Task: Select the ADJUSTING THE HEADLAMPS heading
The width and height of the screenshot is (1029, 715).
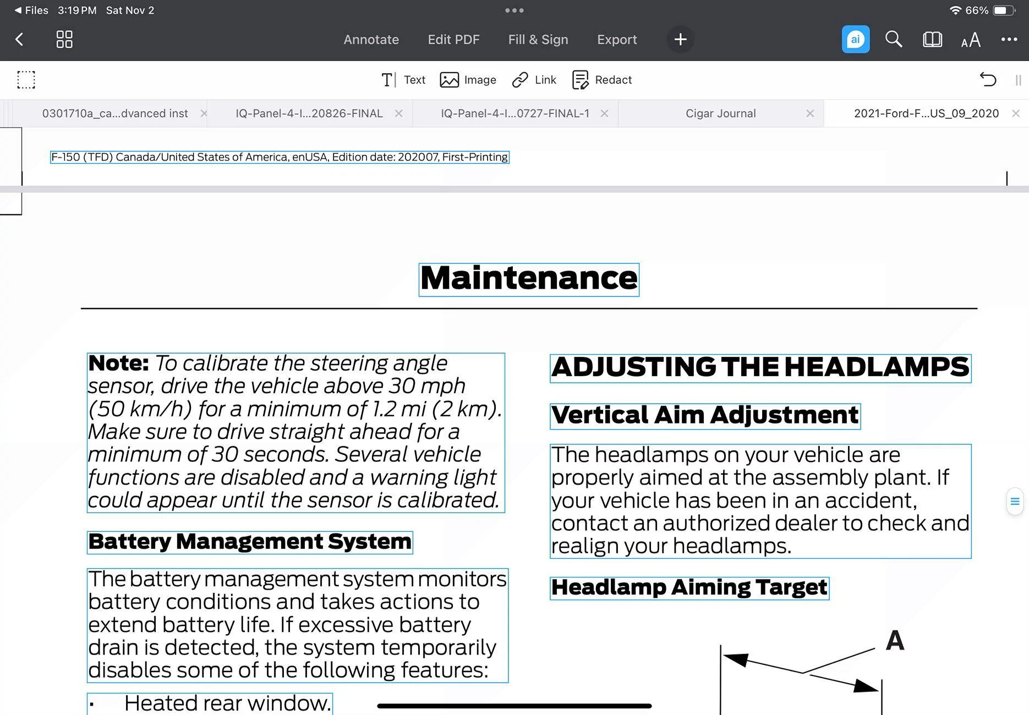Action: coord(760,368)
